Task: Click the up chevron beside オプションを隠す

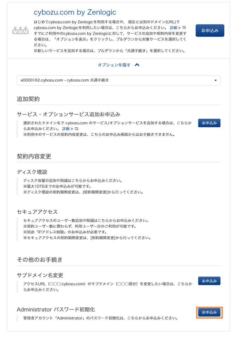Action: tap(137, 65)
